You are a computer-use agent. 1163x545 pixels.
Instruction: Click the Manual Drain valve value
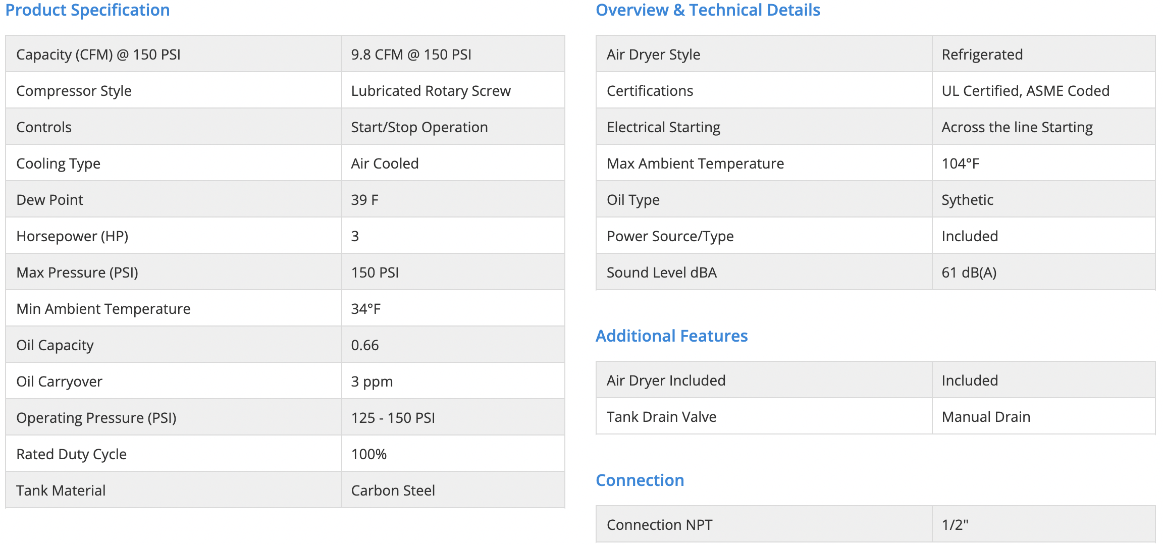(x=985, y=417)
